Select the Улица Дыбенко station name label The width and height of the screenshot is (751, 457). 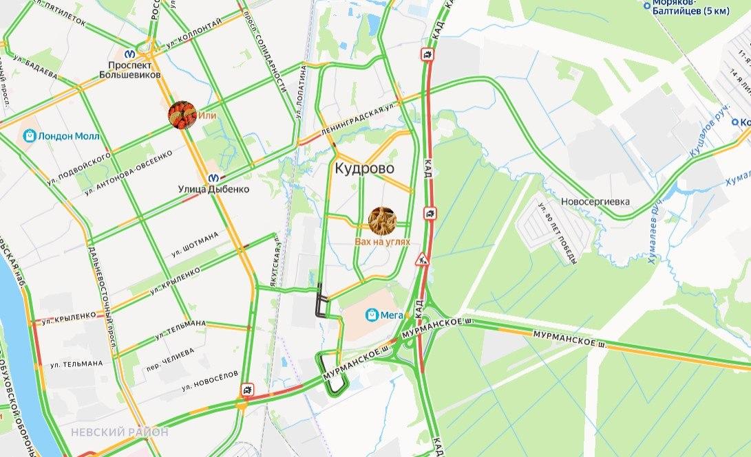tap(213, 189)
